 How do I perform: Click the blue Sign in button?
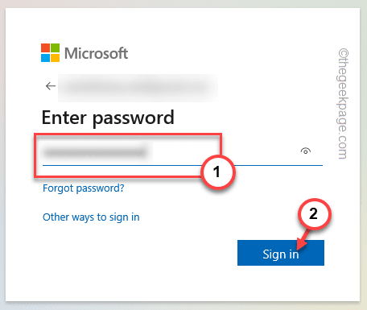tap(281, 253)
